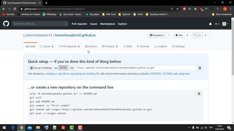Open the Ekşi Şeyler bookmark
The image size is (234, 131).
pyautogui.click(x=93, y=14)
